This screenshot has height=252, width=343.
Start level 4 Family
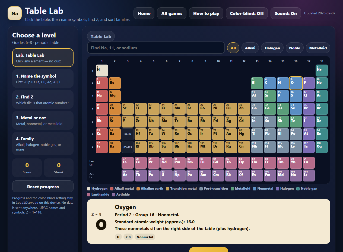[x=43, y=143]
